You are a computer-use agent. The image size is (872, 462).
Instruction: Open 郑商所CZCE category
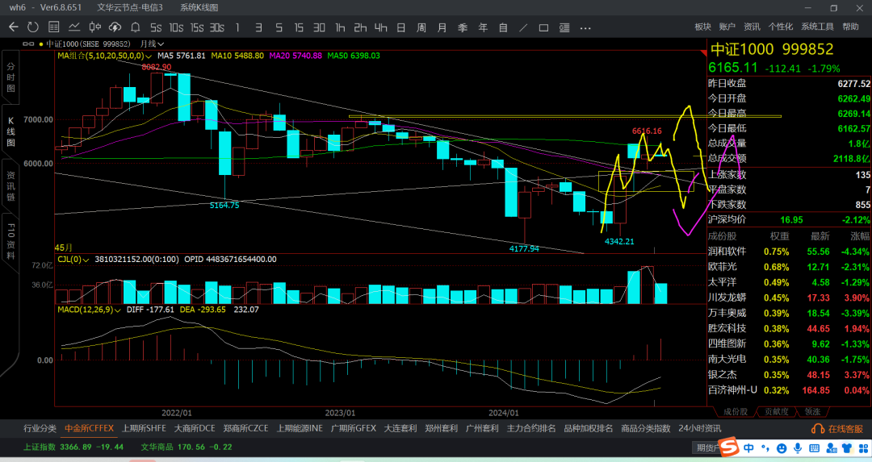tap(245, 428)
